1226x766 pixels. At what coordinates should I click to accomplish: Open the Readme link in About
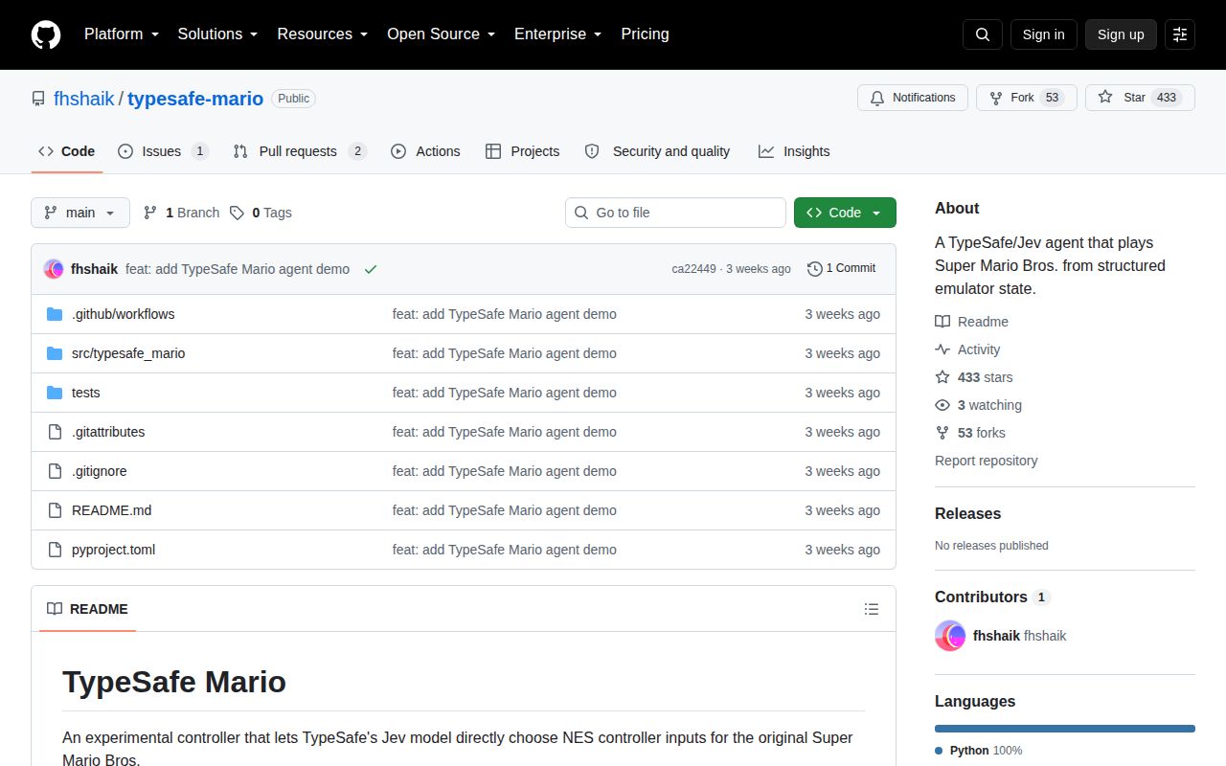(971, 322)
